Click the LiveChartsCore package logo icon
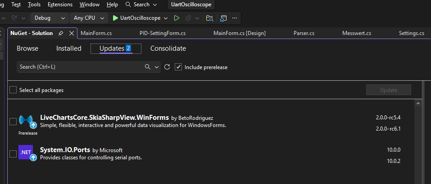The width and height of the screenshot is (431, 184). 26,120
